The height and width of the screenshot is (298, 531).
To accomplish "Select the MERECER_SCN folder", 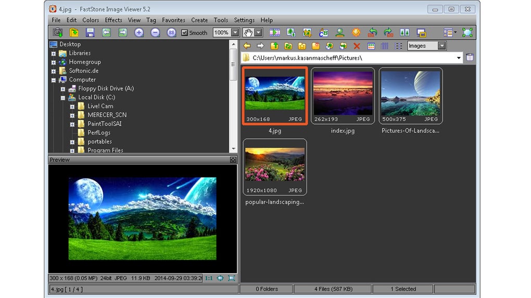I will pos(107,115).
